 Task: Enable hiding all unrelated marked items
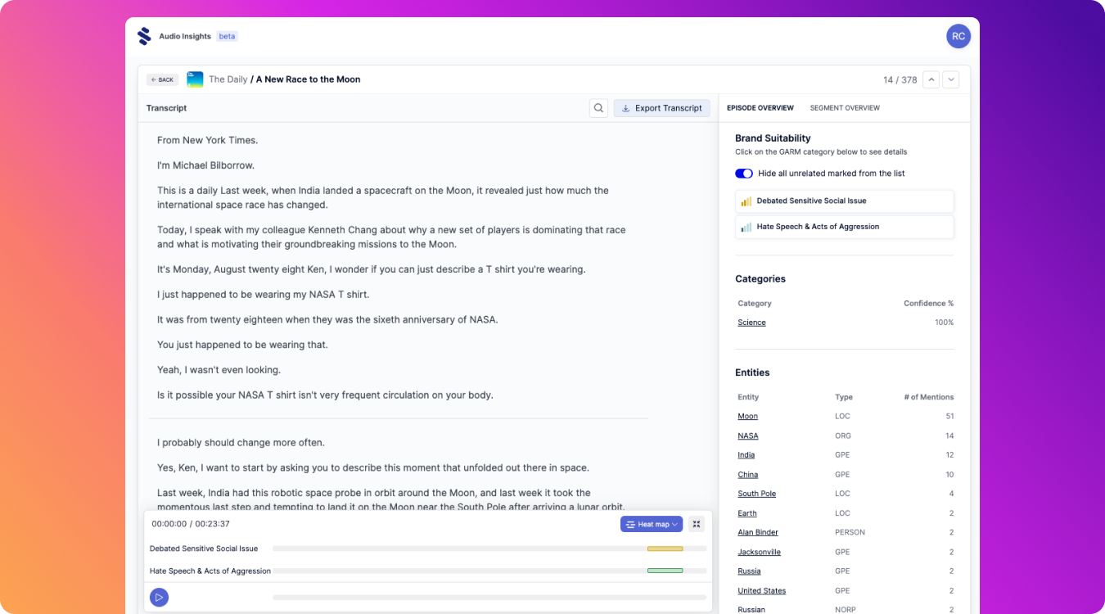click(x=743, y=173)
